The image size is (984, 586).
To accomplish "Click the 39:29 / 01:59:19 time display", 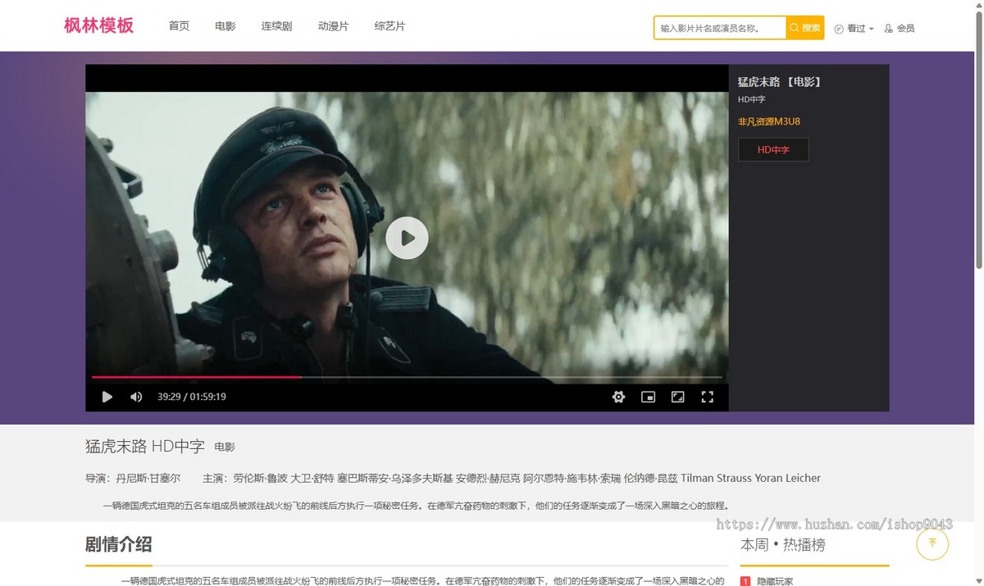I will (x=192, y=397).
